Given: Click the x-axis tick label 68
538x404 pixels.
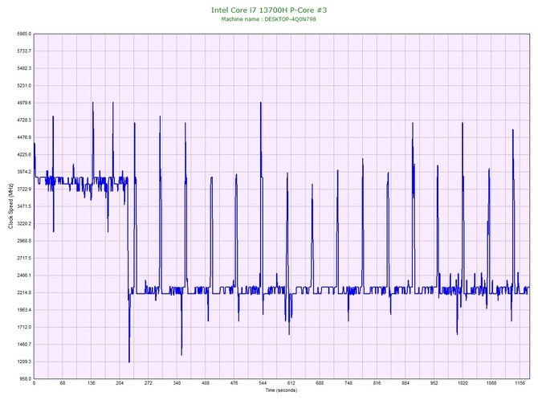Looking at the screenshot, I should pyautogui.click(x=63, y=383).
